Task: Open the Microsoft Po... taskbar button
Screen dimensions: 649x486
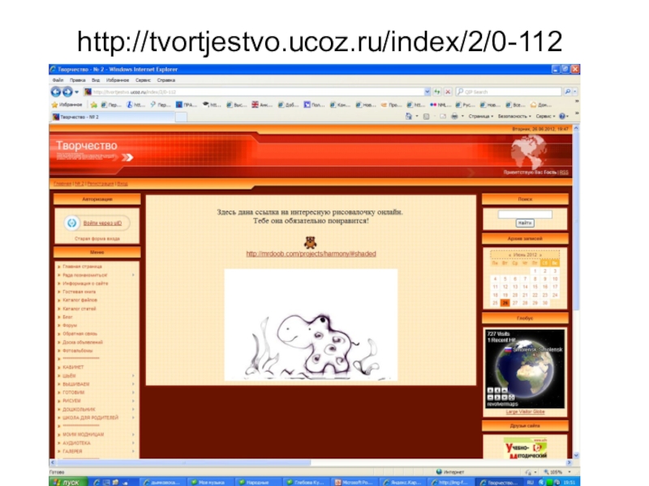Action: coord(355,482)
